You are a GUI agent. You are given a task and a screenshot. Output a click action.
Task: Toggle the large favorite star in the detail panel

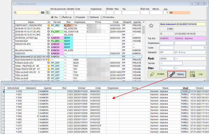tap(151, 26)
